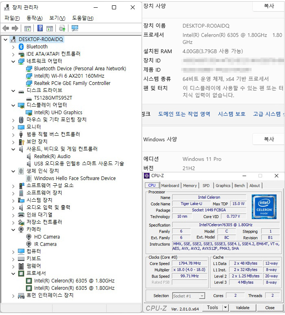
Task: Collapse the 디스플레이 어댑터 node
Action: (13, 105)
